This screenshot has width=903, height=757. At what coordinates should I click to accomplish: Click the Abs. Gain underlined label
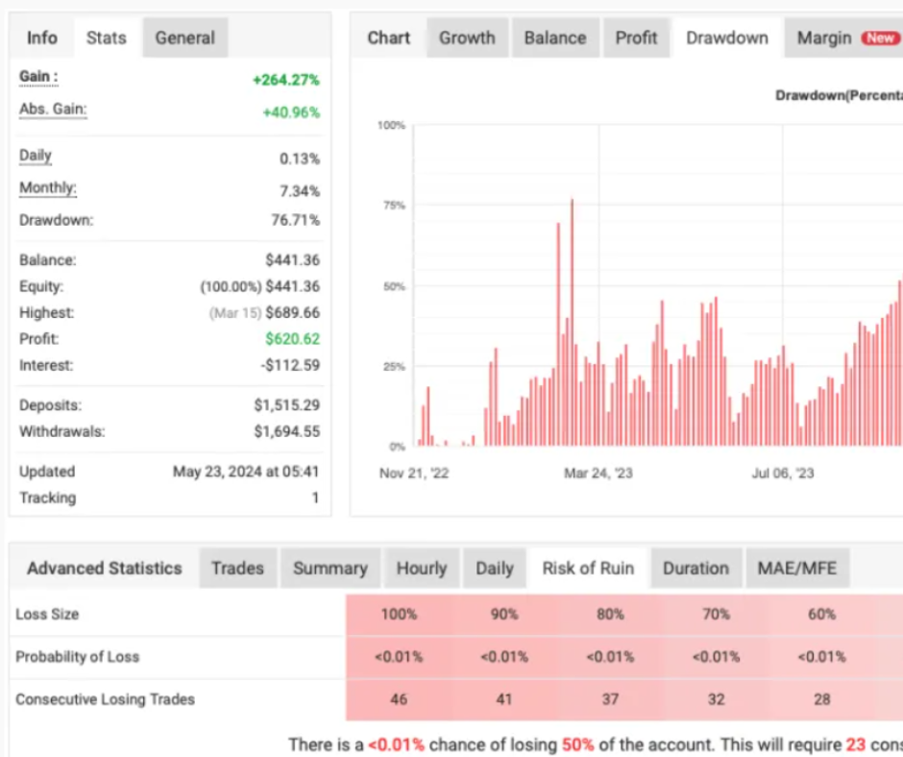pyautogui.click(x=53, y=110)
